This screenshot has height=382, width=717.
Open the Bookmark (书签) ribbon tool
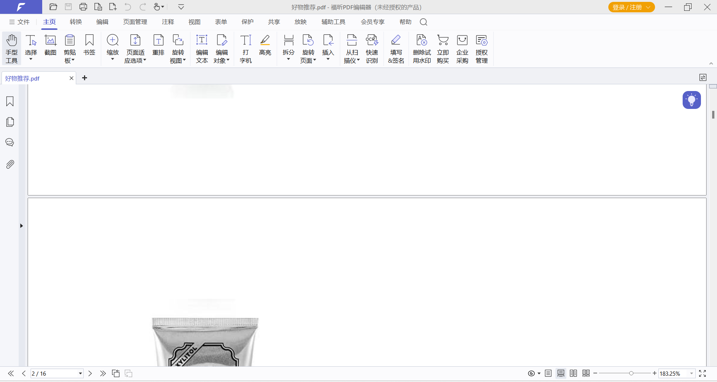click(x=89, y=45)
